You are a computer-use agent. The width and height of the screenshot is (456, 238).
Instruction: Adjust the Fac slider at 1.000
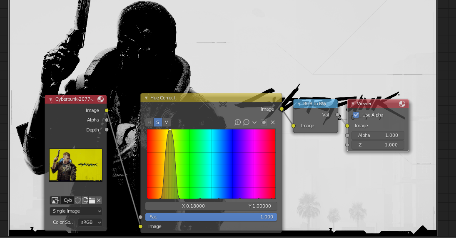[x=211, y=217]
